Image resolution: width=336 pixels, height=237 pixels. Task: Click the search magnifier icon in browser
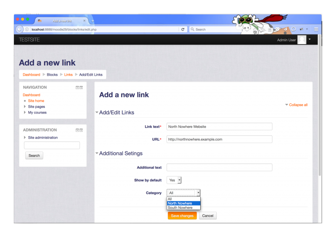click(192, 29)
